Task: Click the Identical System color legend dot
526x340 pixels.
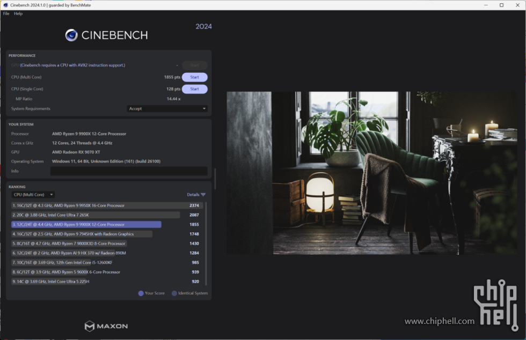Action: pyautogui.click(x=174, y=293)
